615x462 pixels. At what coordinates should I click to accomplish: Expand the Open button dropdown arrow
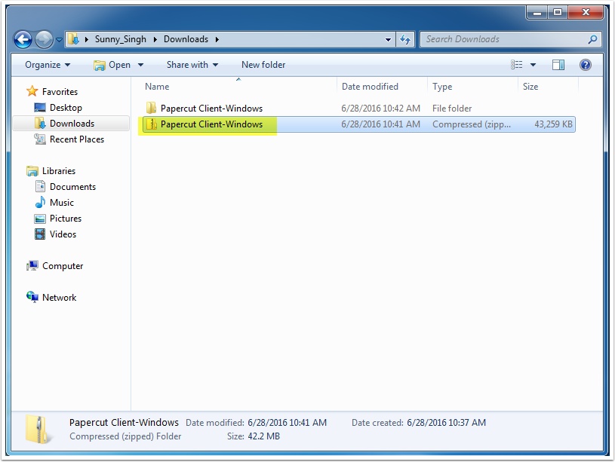140,65
